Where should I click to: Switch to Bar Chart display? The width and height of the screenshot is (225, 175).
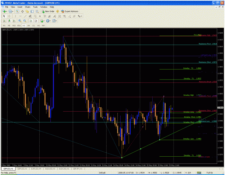pos(4,21)
